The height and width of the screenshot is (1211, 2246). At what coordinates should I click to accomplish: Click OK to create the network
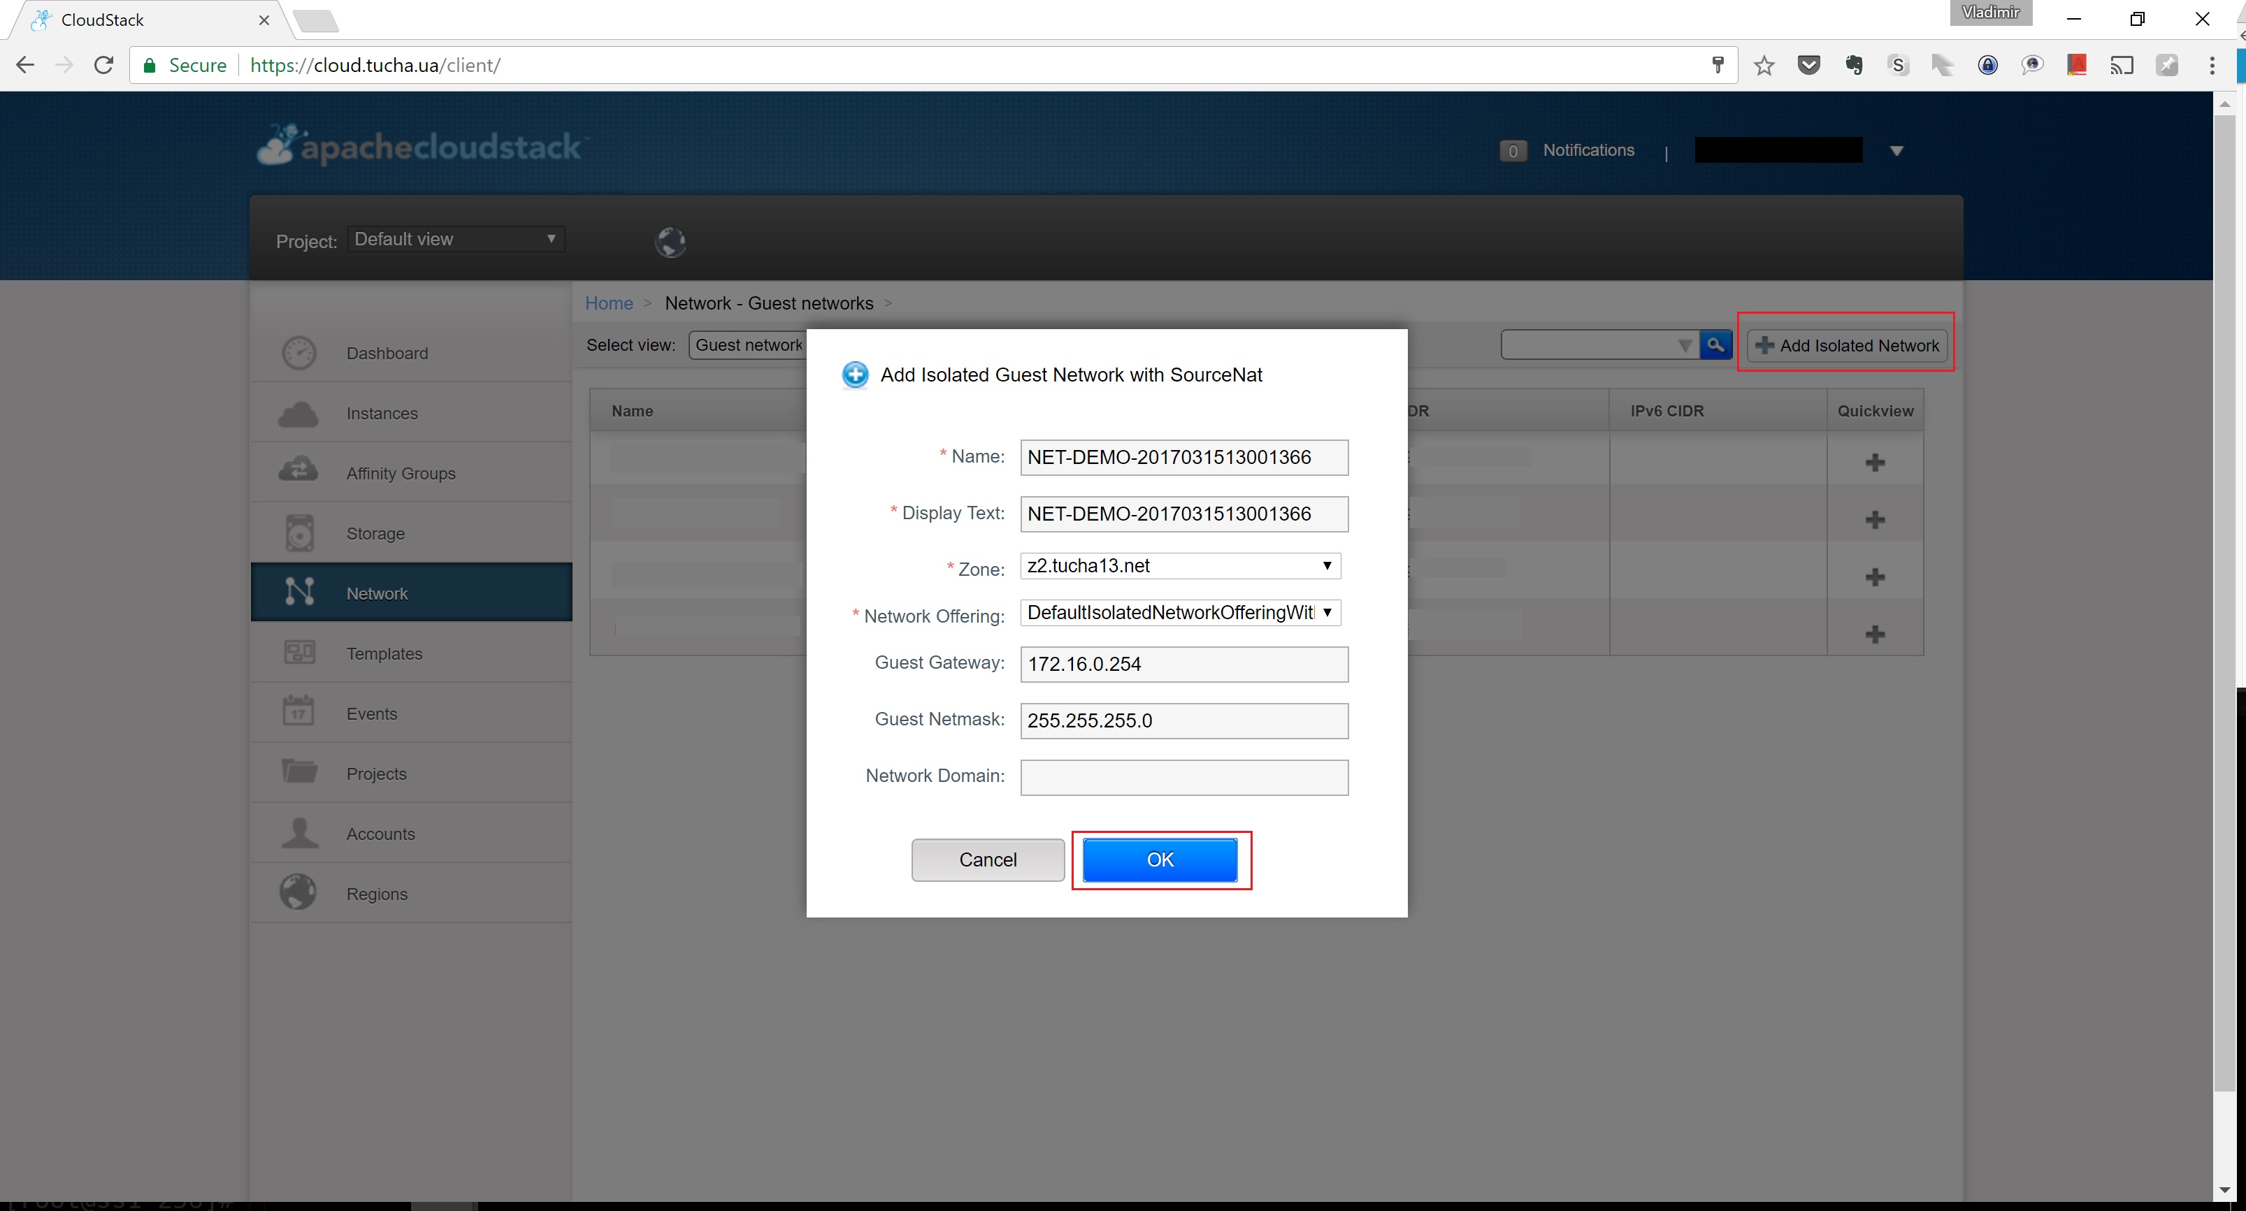coord(1160,860)
